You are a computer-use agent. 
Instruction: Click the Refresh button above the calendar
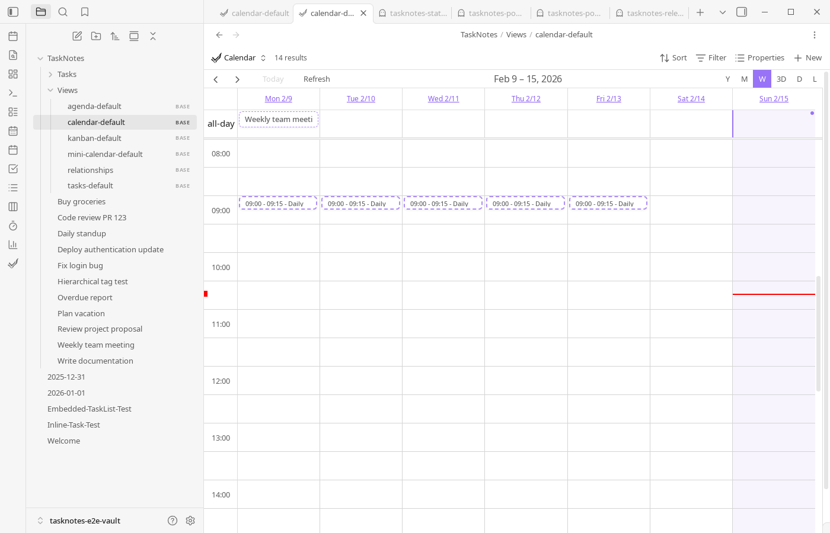(317, 79)
